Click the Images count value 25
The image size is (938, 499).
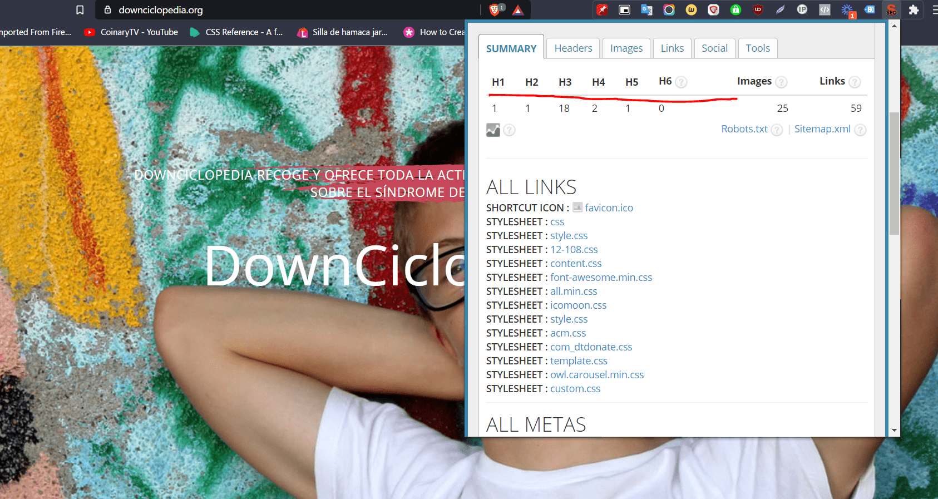[782, 108]
